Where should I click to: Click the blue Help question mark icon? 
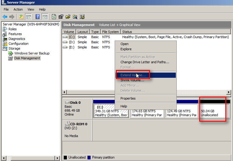(38, 17)
